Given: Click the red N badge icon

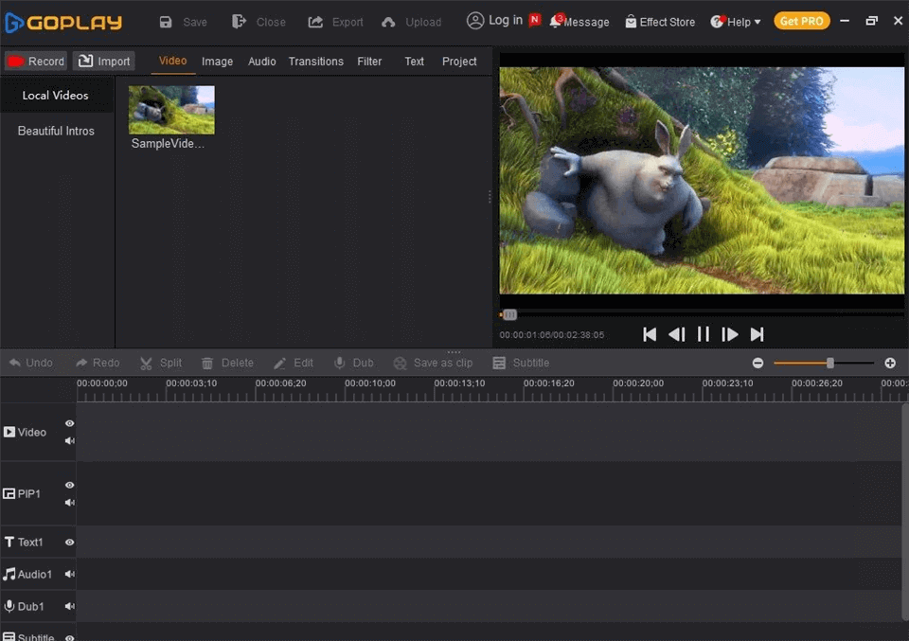Looking at the screenshot, I should click(x=534, y=20).
